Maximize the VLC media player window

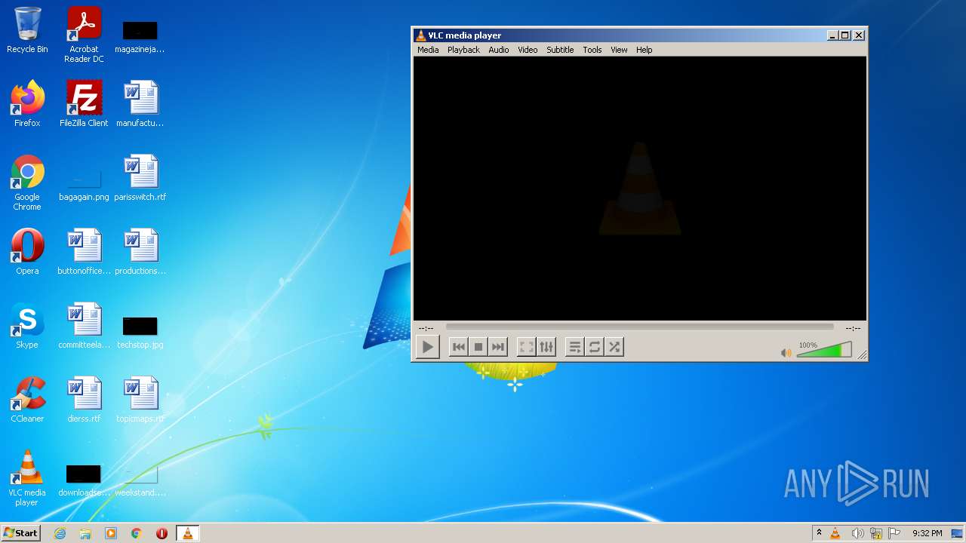pos(844,35)
